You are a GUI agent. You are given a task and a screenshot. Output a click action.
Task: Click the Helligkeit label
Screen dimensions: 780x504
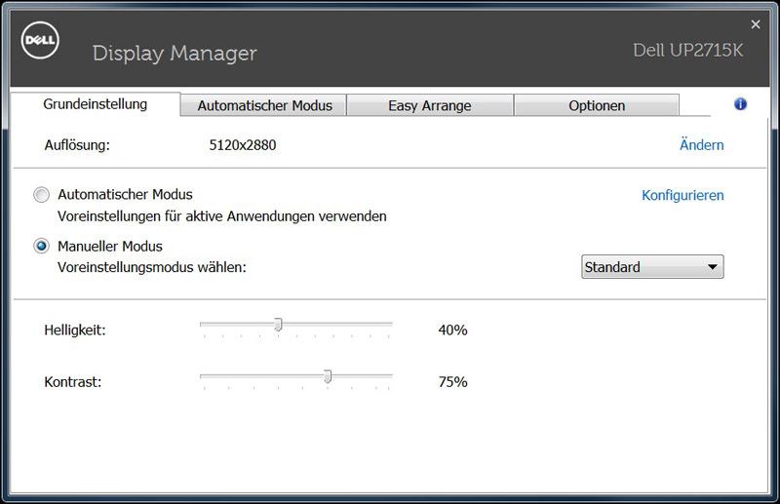tap(75, 330)
